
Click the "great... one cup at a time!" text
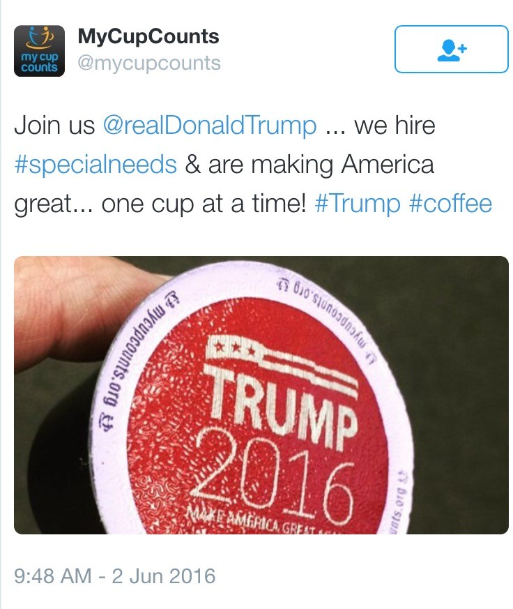click(160, 204)
